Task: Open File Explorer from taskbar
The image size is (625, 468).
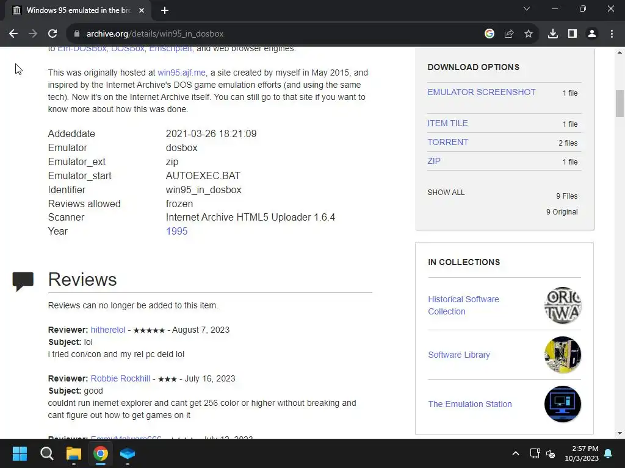Action: (x=74, y=453)
